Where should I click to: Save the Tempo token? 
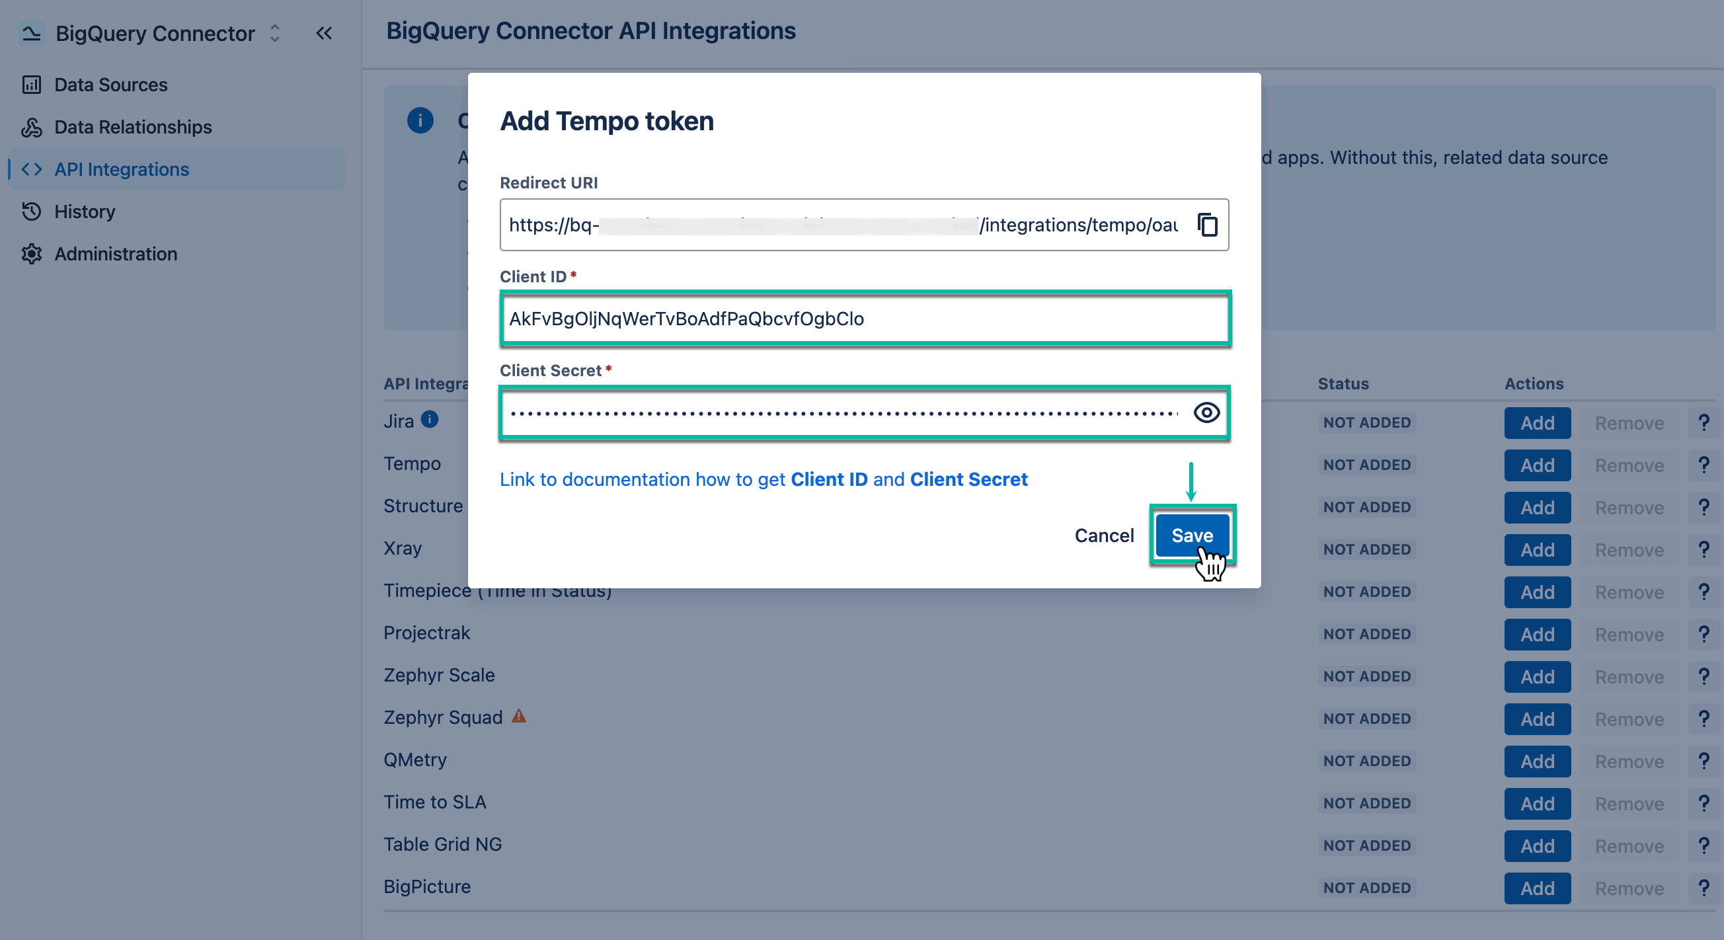click(1191, 535)
